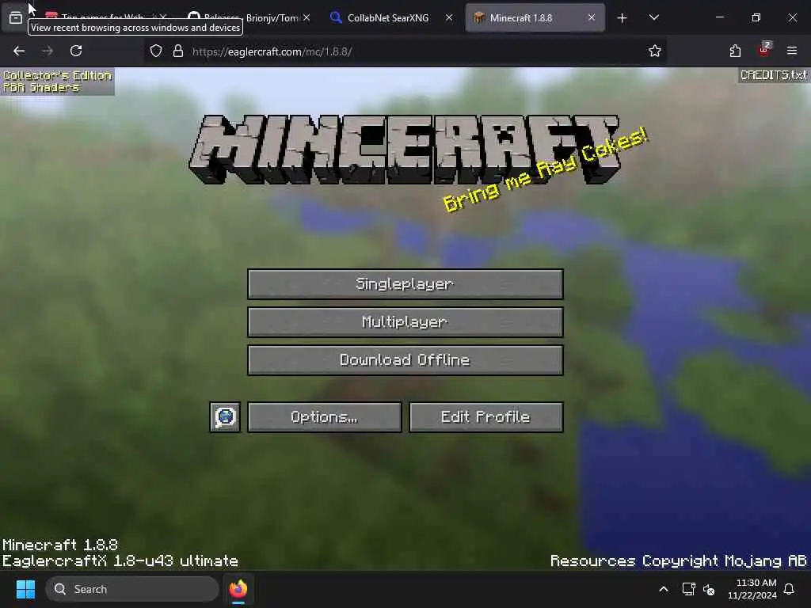List all tabs with the dropdown chevron

653,17
